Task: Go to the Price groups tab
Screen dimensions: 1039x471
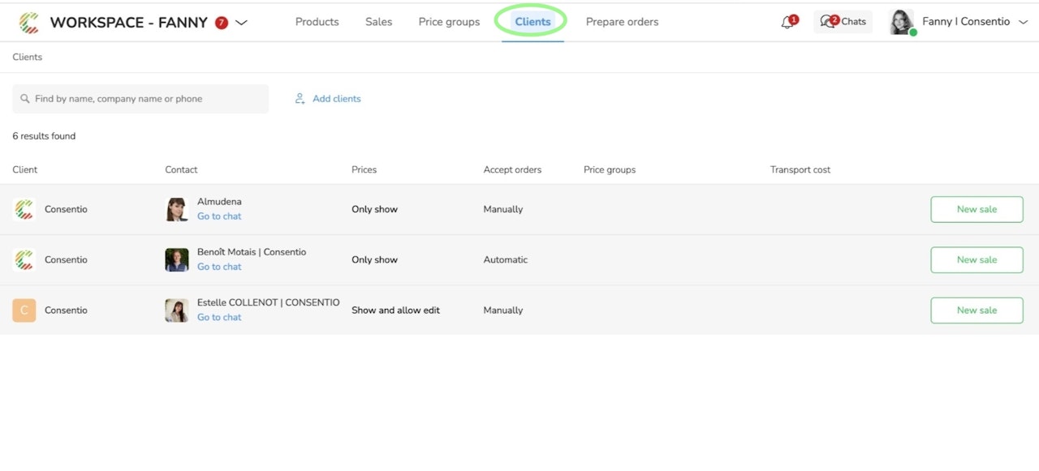Action: [x=449, y=22]
